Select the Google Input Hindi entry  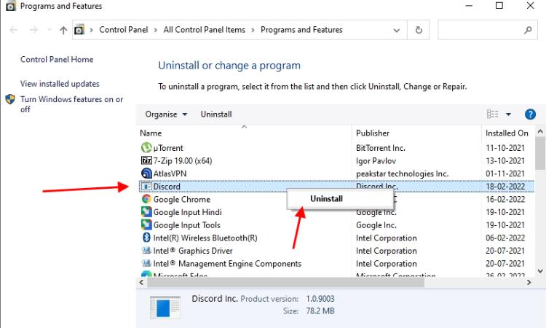pos(187,212)
